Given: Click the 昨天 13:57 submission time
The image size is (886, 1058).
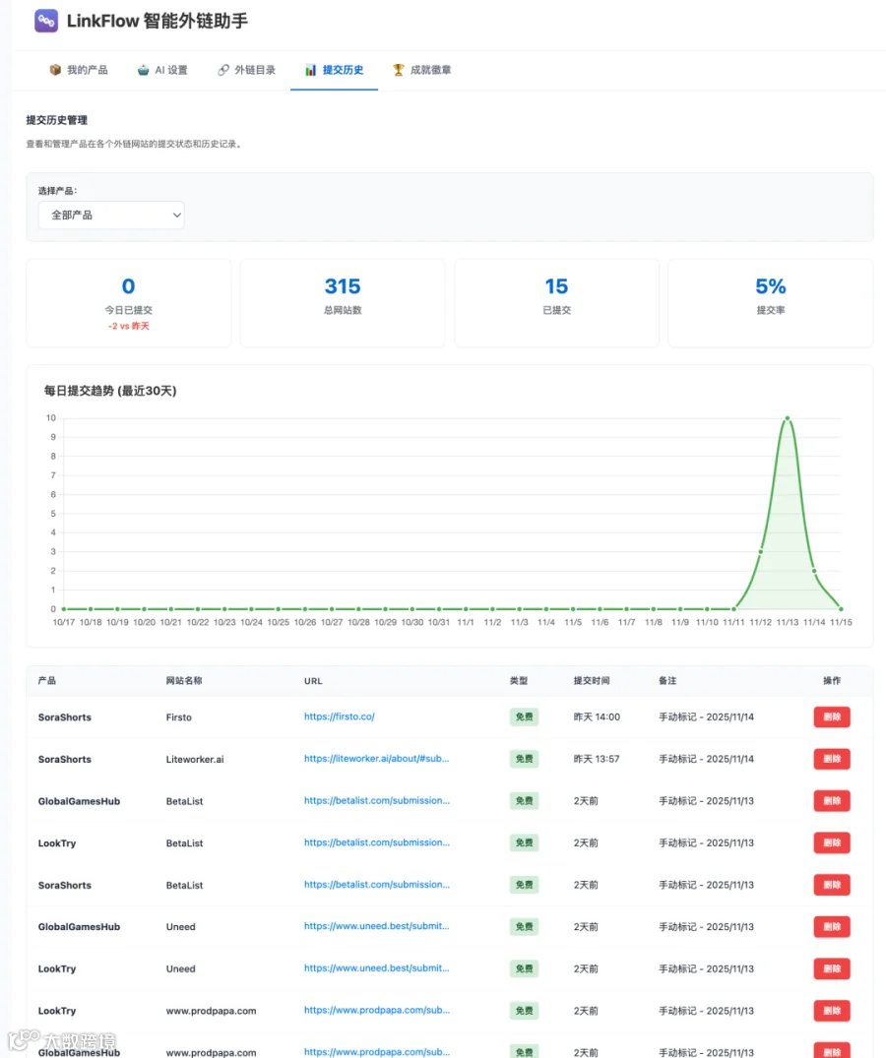Looking at the screenshot, I should point(597,759).
